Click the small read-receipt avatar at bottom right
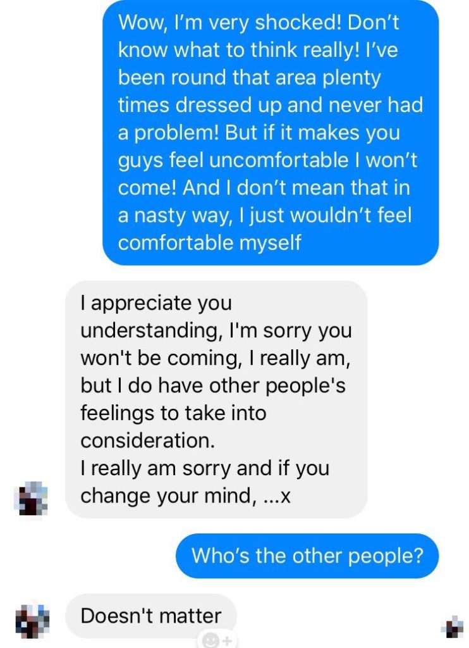The width and height of the screenshot is (469, 648). point(453,626)
